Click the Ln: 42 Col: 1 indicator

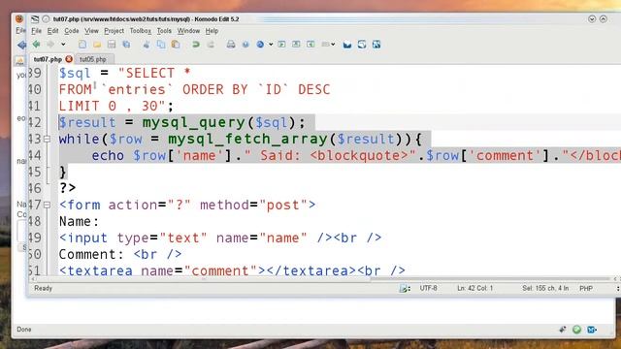pyautogui.click(x=474, y=288)
